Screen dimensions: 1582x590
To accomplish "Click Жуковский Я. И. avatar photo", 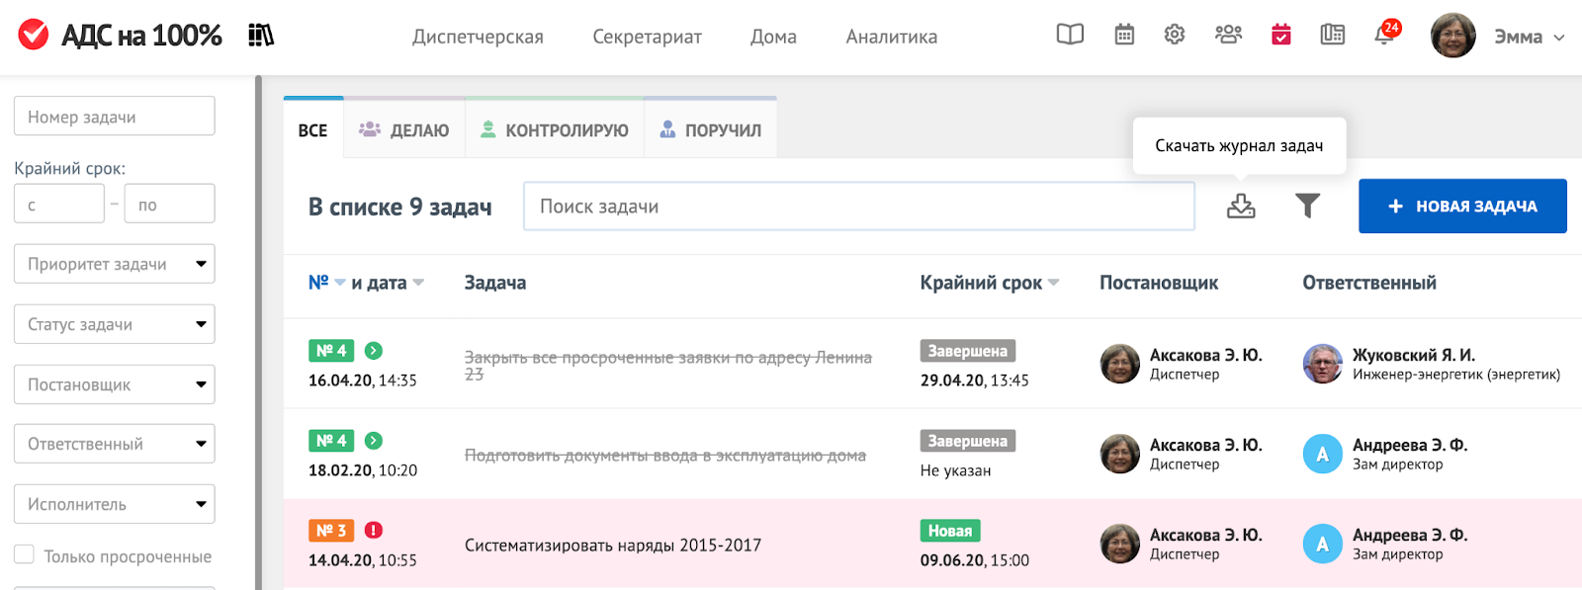I will coord(1323,364).
